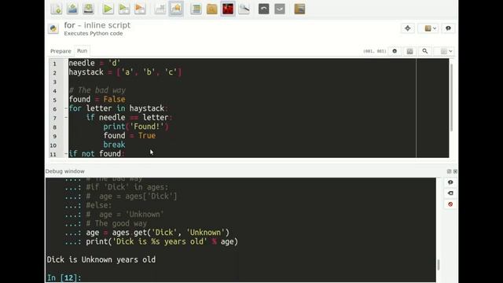Screen dimensions: 503x283
Task: Click the '#else:' console line
Action: (99, 205)
